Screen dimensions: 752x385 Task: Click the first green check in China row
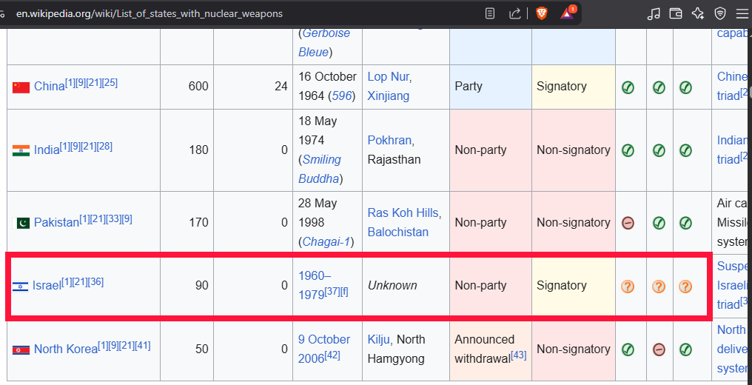pyautogui.click(x=628, y=87)
